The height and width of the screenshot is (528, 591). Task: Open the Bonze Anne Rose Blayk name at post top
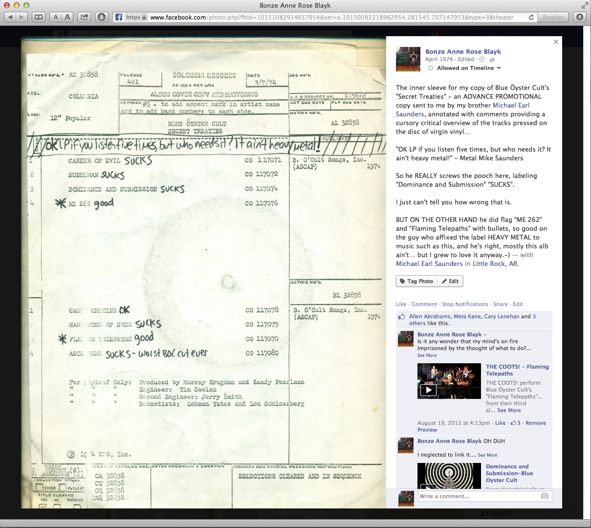[x=463, y=51]
